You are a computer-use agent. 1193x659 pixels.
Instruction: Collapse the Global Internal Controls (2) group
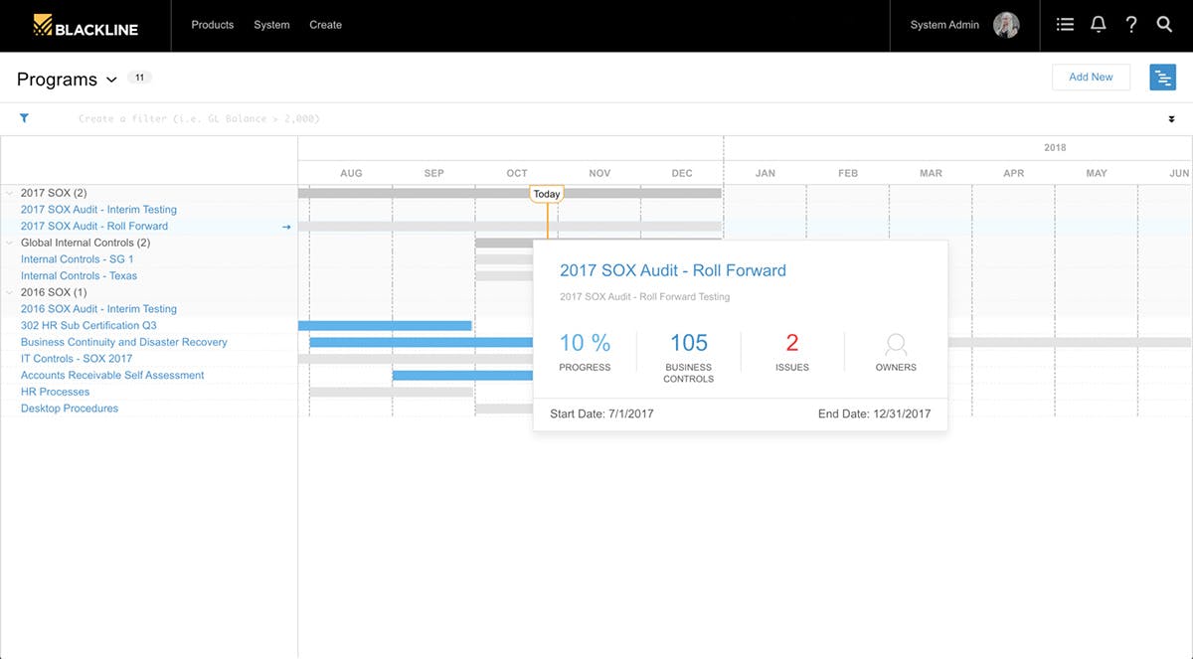pos(10,243)
